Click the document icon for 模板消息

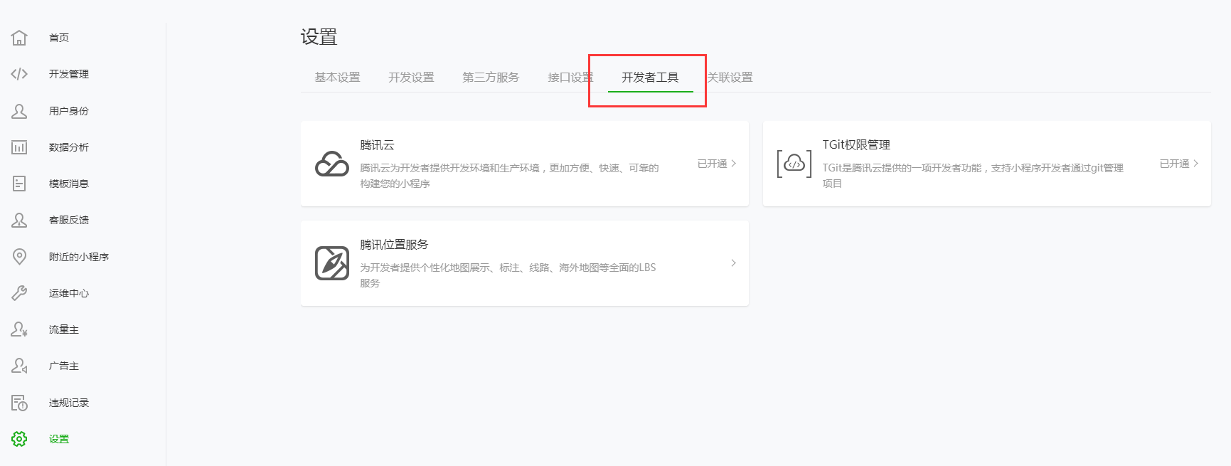tap(19, 184)
